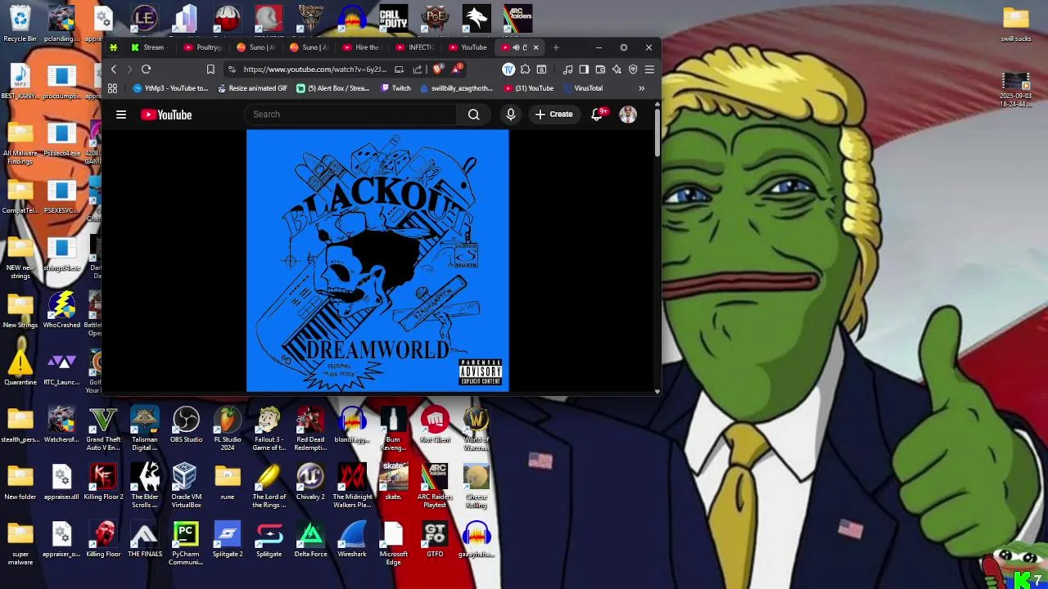Image resolution: width=1048 pixels, height=589 pixels.
Task: Open Twitch bookmark
Action: pos(395,88)
